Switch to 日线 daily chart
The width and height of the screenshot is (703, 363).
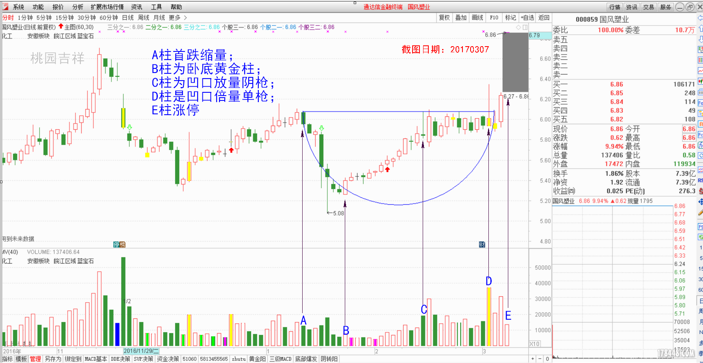(x=128, y=17)
